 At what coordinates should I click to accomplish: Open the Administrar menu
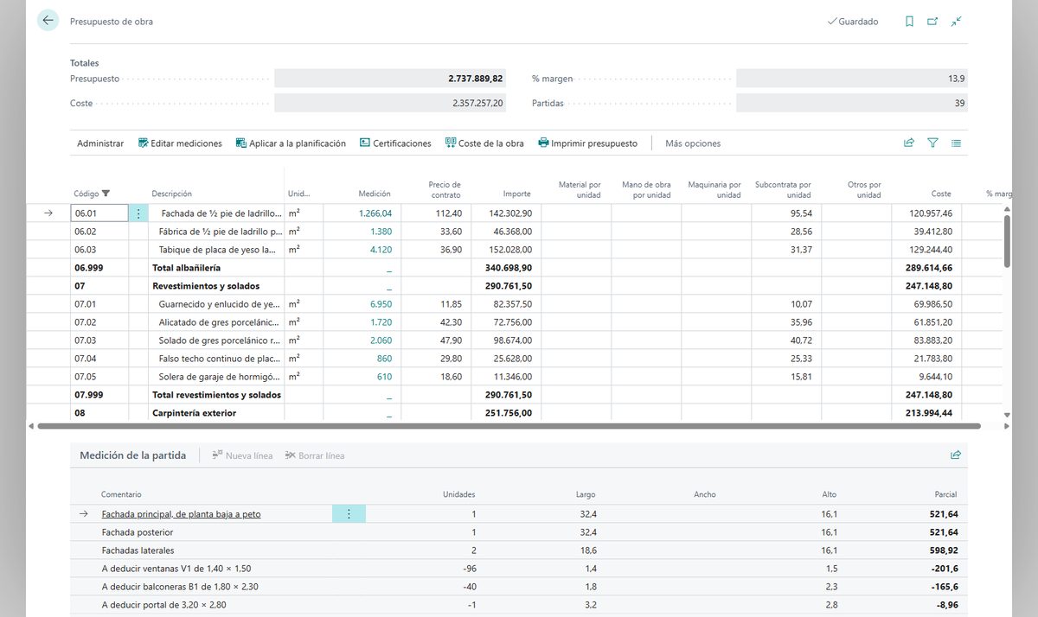pyautogui.click(x=100, y=143)
